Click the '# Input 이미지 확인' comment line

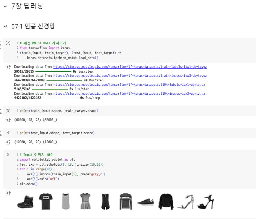coord(37,155)
